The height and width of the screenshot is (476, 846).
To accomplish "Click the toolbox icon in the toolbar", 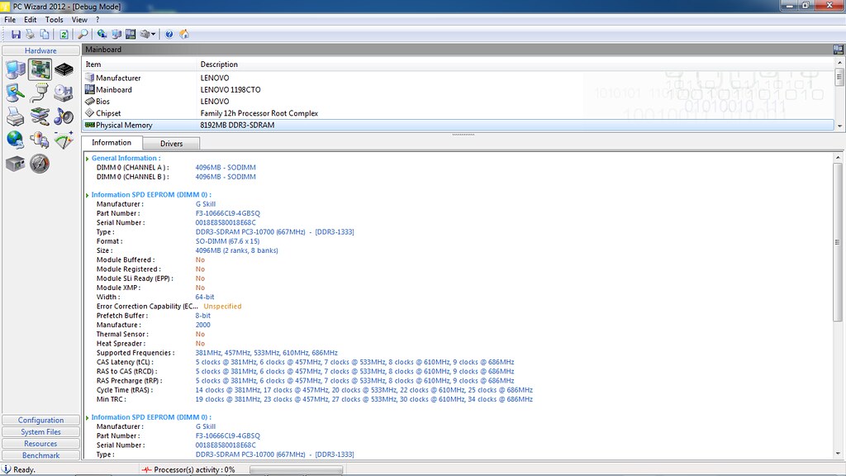I will click(145, 34).
